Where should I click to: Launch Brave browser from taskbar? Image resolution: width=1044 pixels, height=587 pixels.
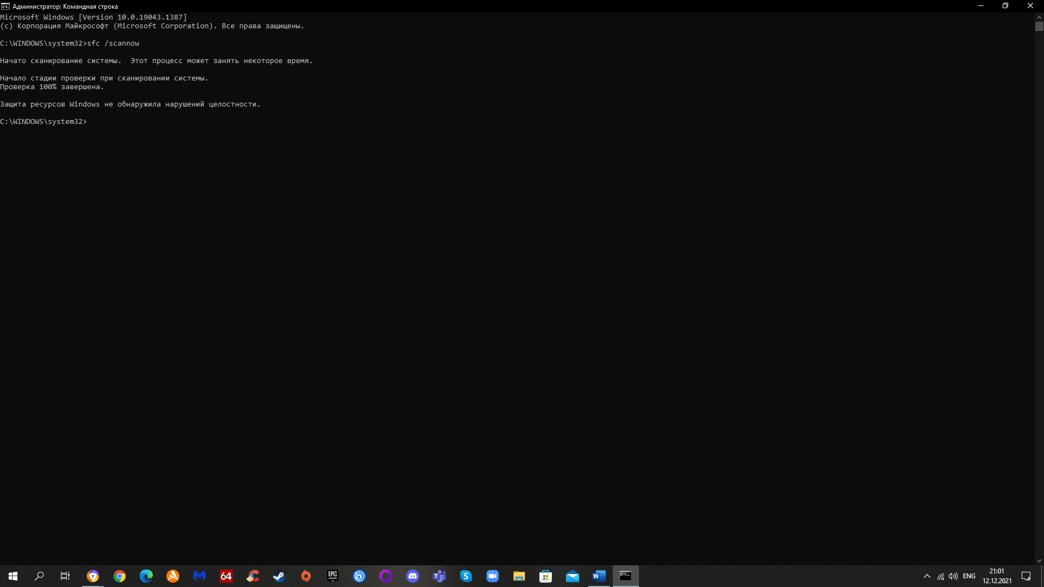(x=93, y=576)
